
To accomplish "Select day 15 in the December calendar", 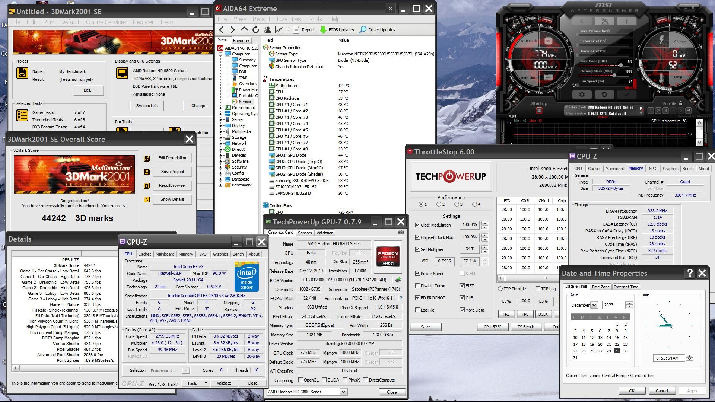I will pos(617,338).
